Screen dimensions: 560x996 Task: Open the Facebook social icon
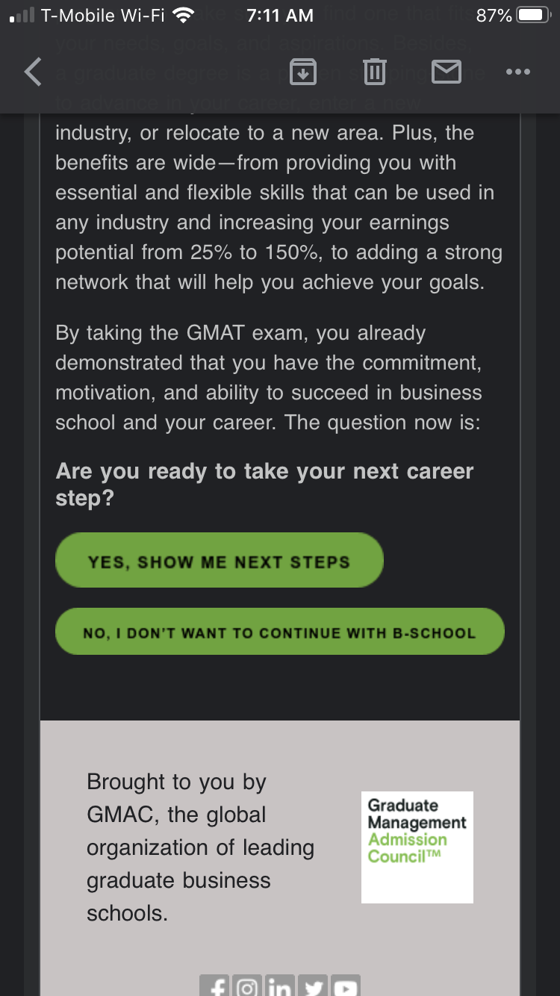216,987
